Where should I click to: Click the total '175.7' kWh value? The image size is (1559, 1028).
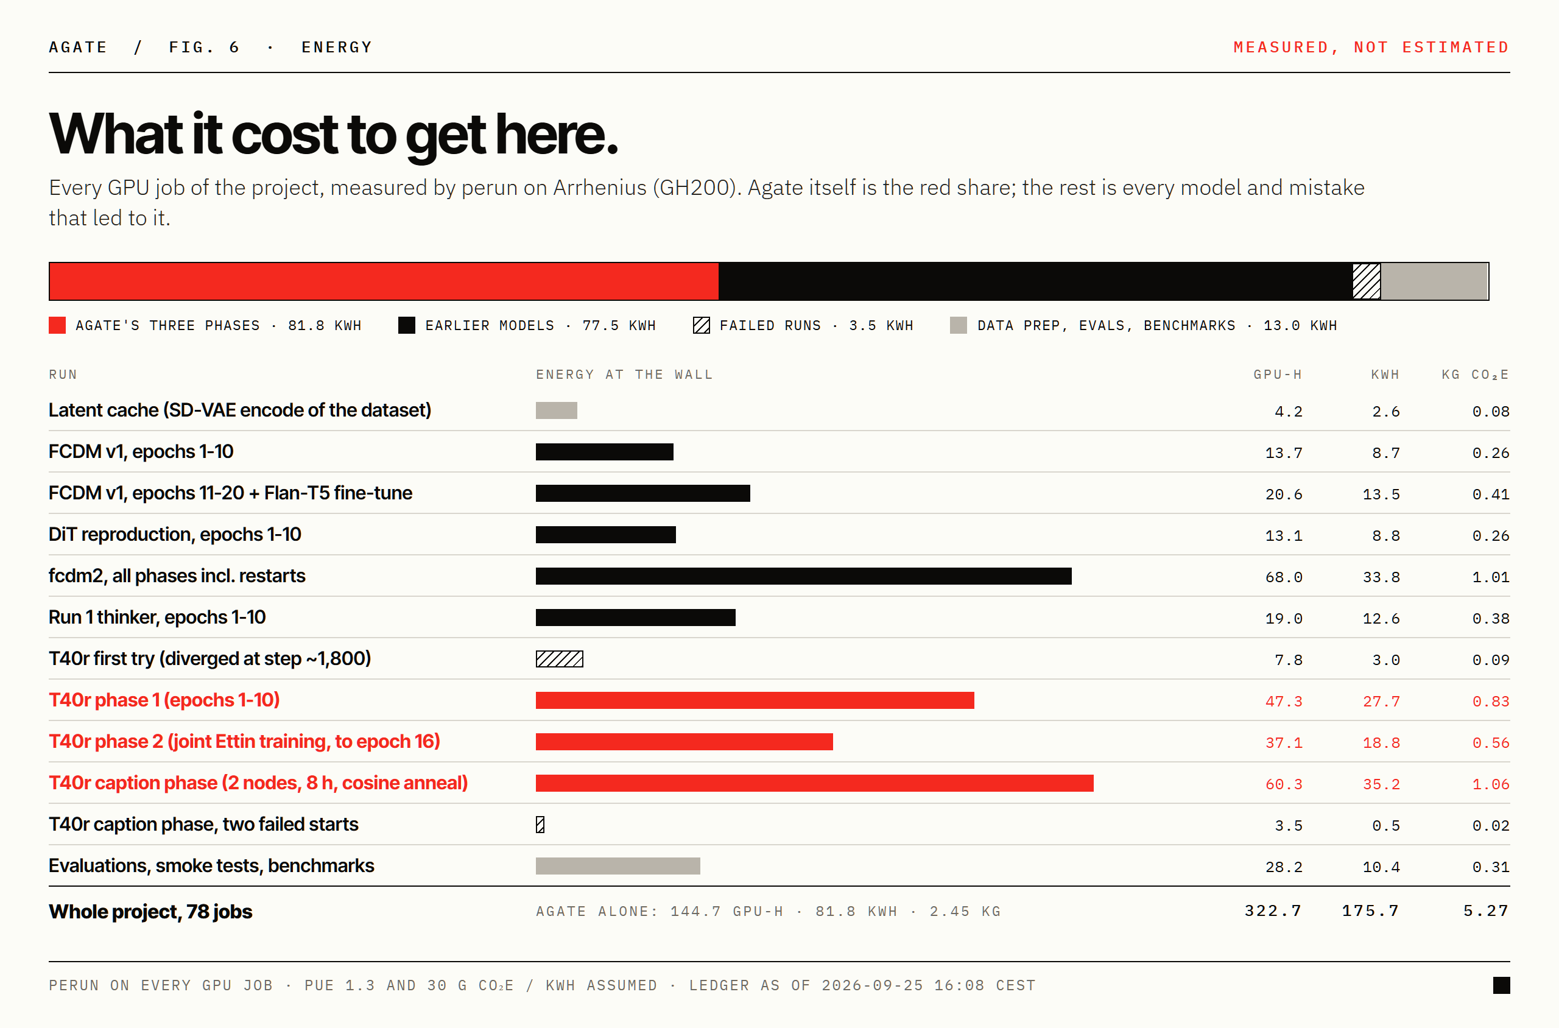[1370, 910]
